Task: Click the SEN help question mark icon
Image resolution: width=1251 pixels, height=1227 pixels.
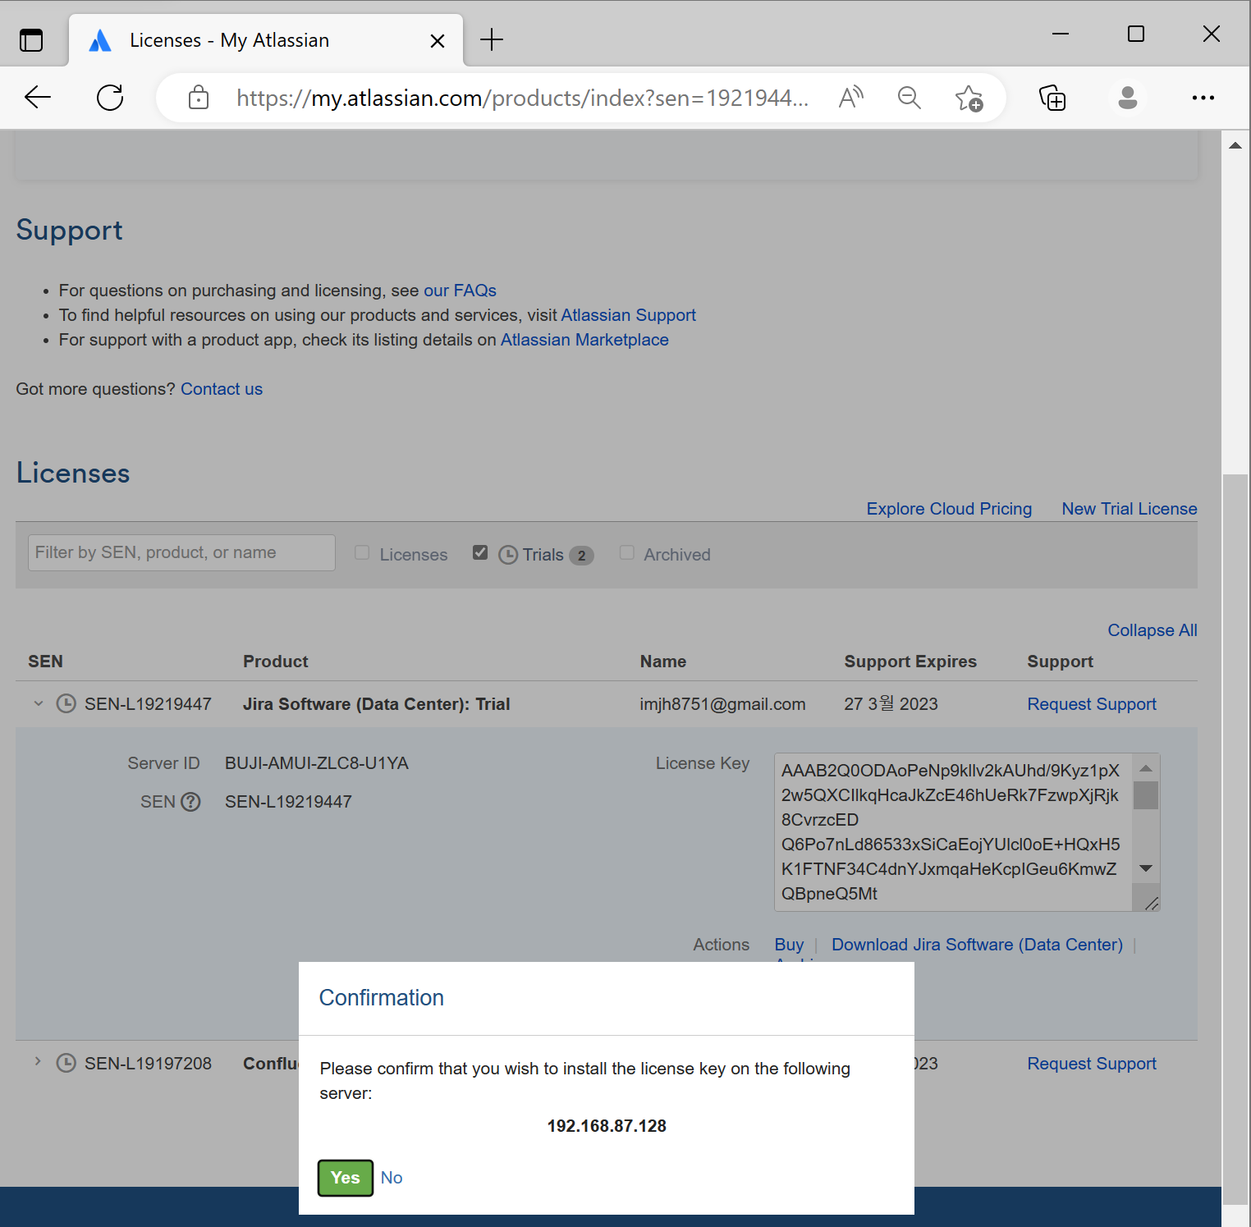Action: 190,802
